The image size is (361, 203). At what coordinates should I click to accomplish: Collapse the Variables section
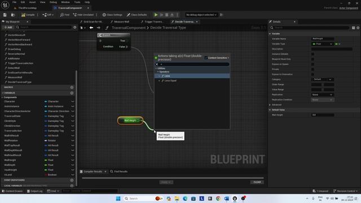[3, 93]
